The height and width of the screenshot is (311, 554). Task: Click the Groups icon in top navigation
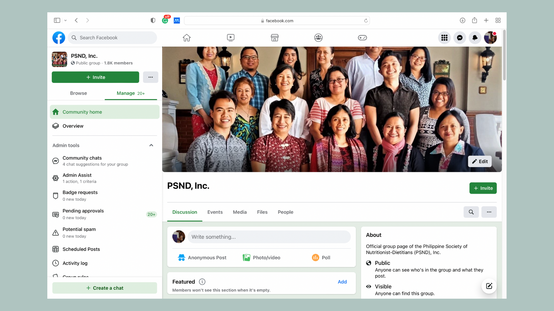point(318,38)
